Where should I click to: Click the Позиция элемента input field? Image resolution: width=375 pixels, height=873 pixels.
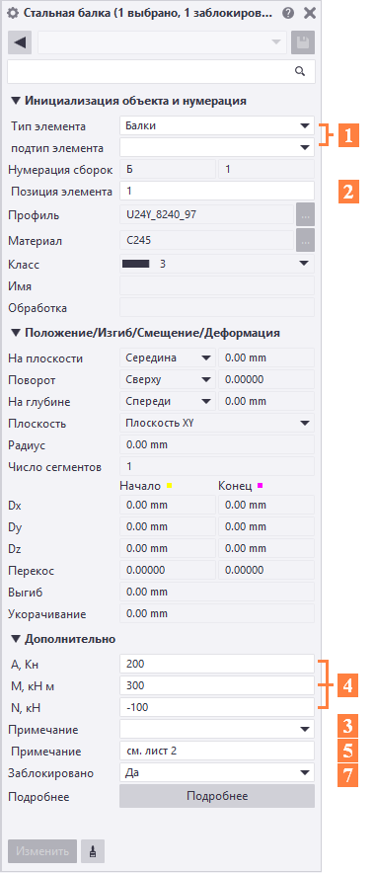tap(217, 191)
